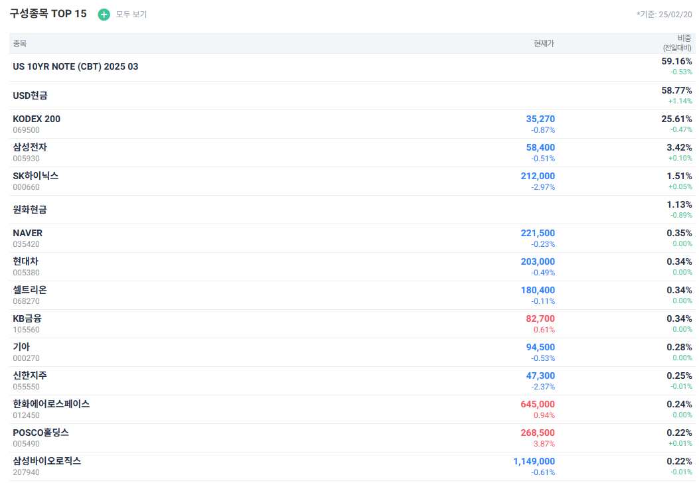Click POSCO홀딩스 price 268,500
Screen dimensions: 699x483
coord(538,433)
